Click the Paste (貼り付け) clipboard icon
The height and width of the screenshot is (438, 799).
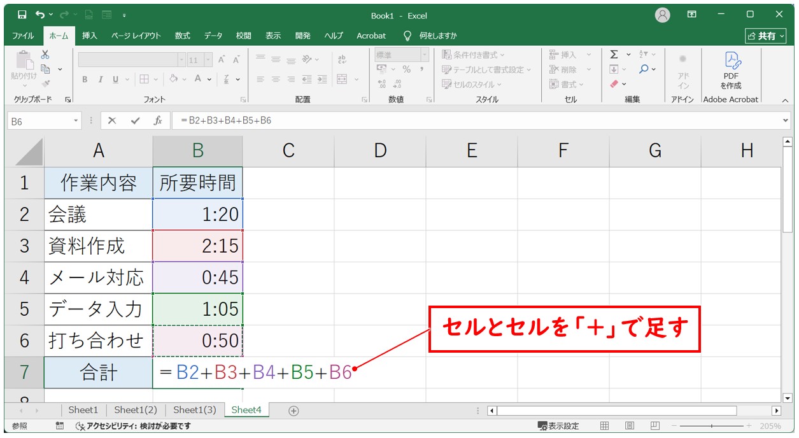24,61
